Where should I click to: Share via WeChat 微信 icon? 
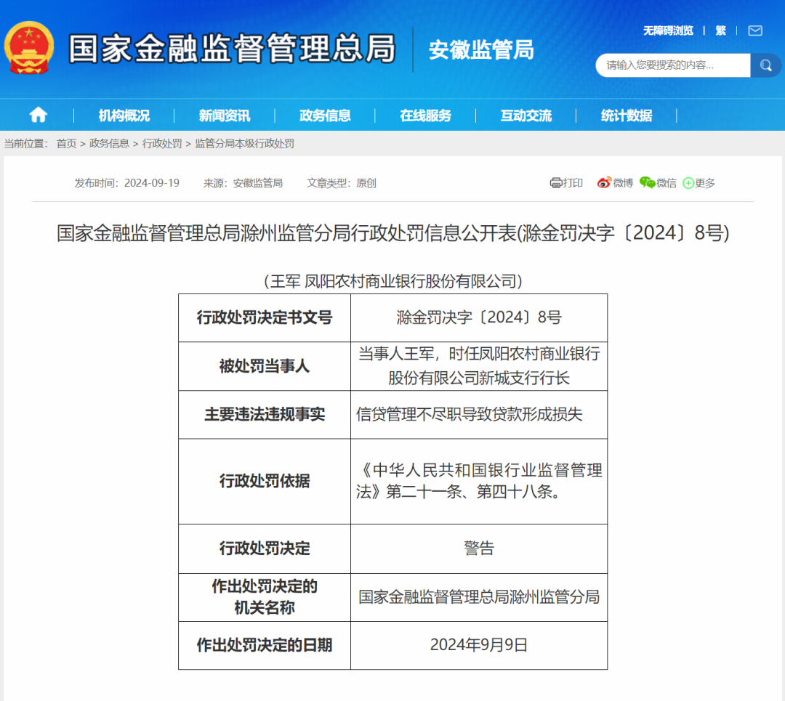point(659,183)
